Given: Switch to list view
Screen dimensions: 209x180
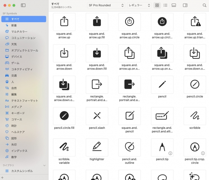Looking at the screenshot, I should (x=165, y=5).
